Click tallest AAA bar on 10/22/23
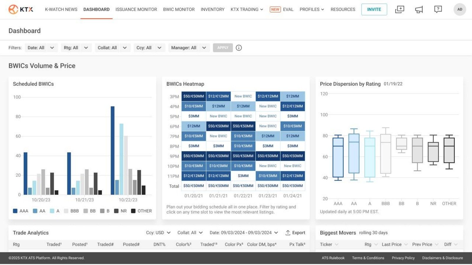472x265 pixels. point(113,150)
